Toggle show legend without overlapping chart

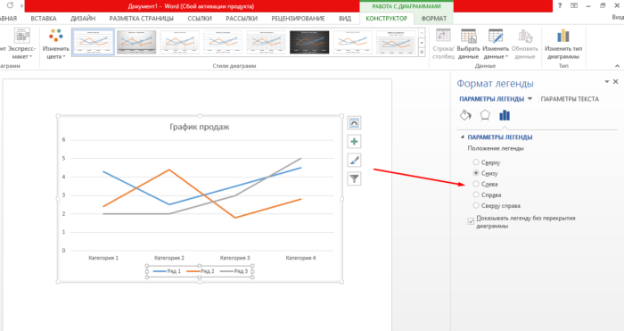pyautogui.click(x=471, y=221)
